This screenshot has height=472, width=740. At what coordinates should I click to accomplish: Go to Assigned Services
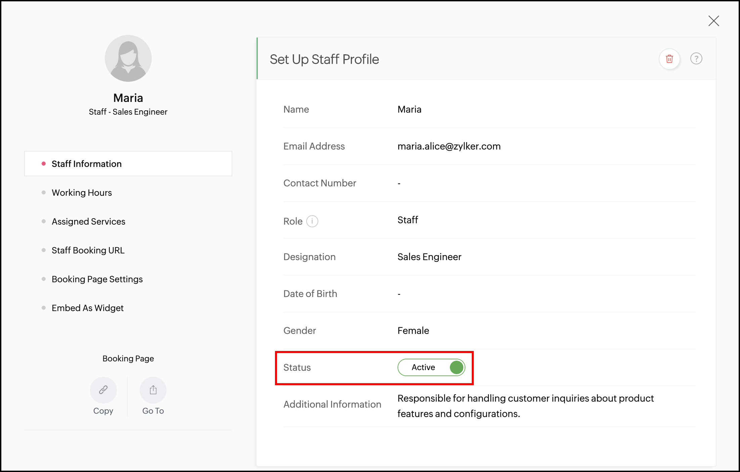coord(88,222)
